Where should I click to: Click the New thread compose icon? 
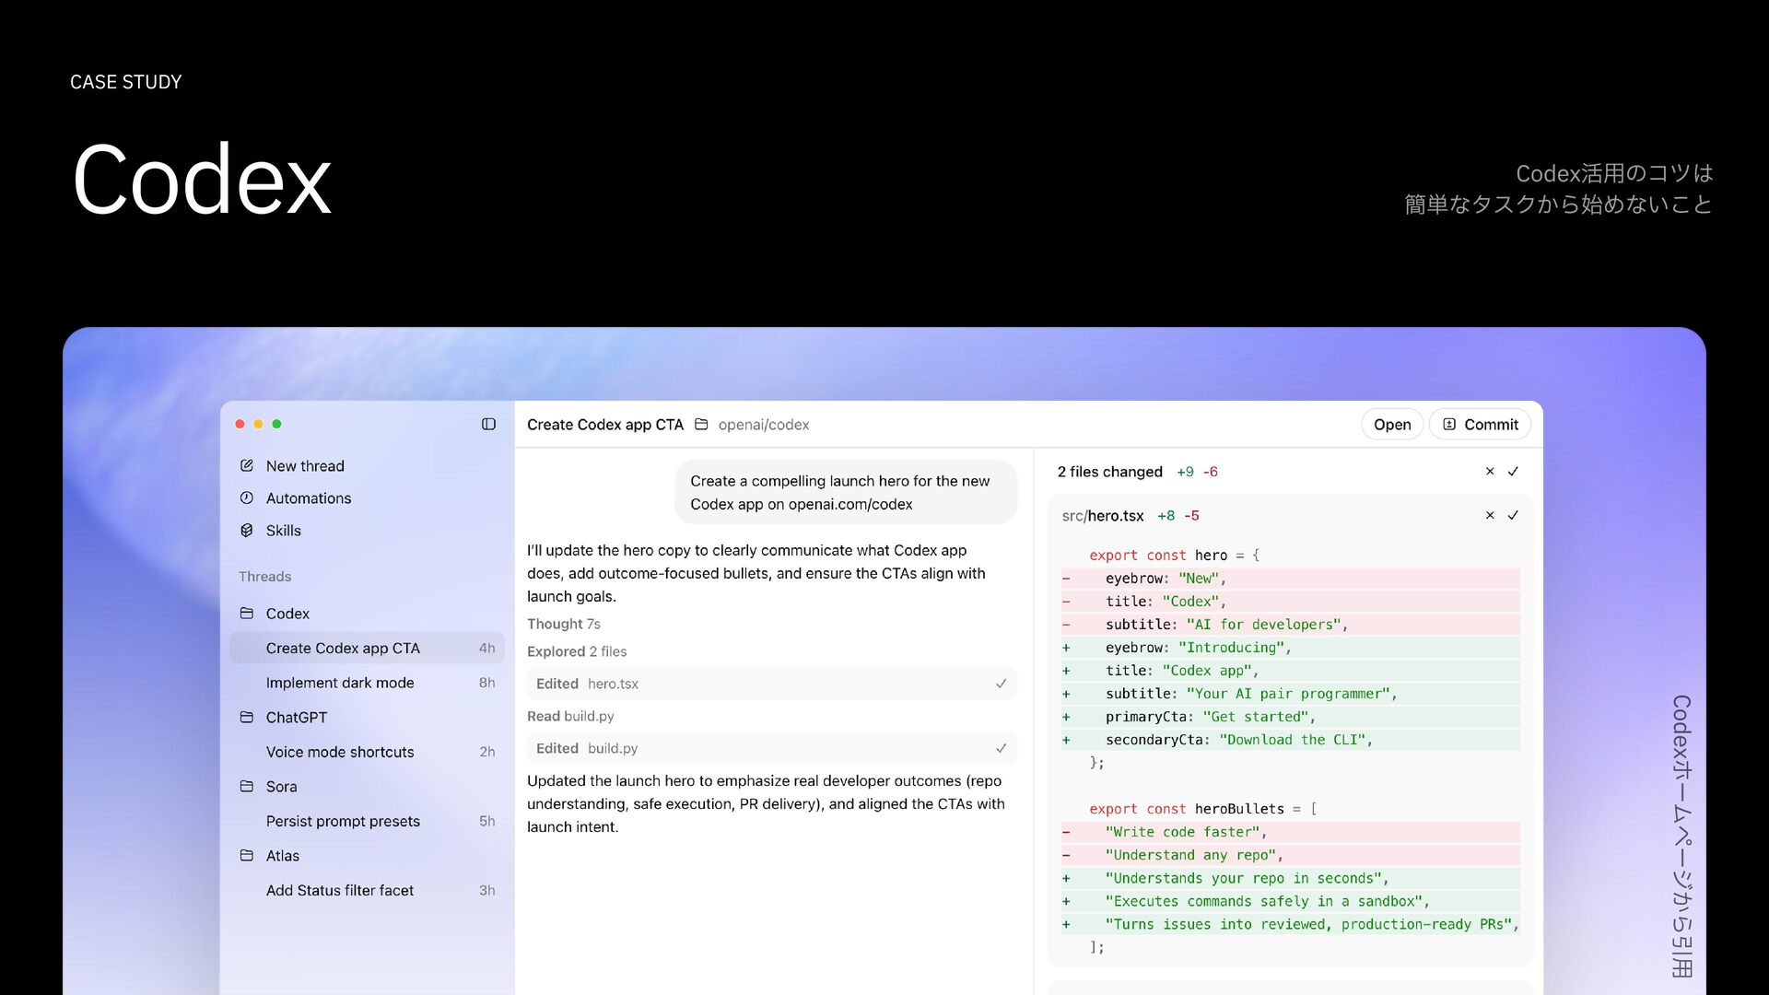[x=247, y=466]
